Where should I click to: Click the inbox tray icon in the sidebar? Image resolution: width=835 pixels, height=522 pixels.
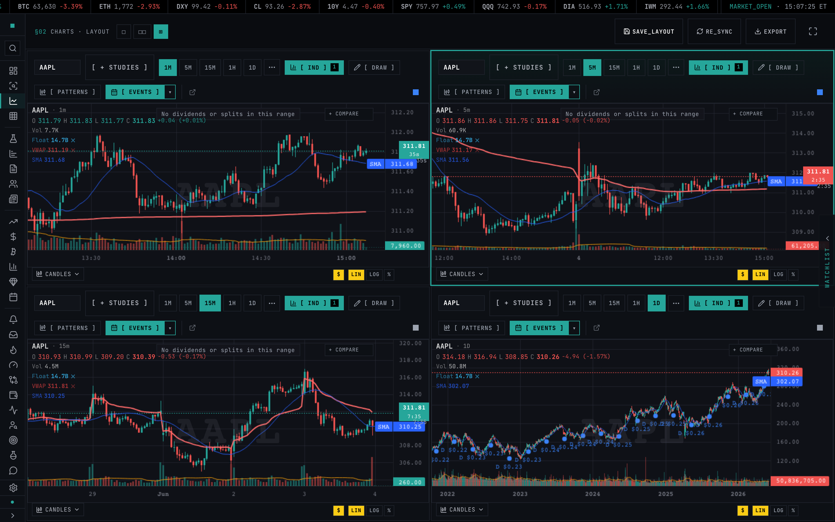[x=13, y=335]
